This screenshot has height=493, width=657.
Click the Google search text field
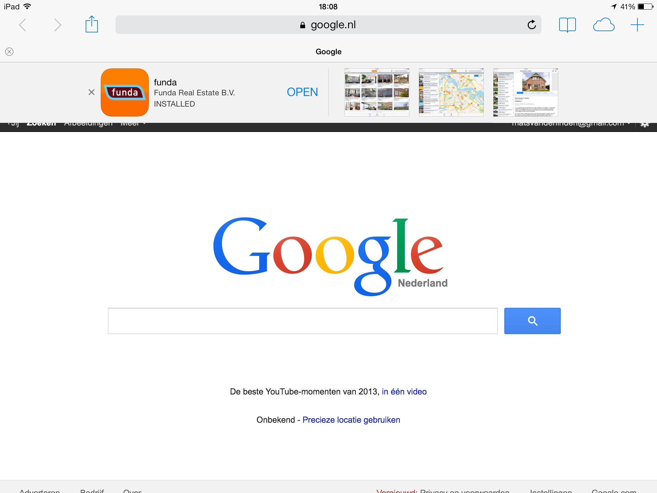pyautogui.click(x=303, y=321)
